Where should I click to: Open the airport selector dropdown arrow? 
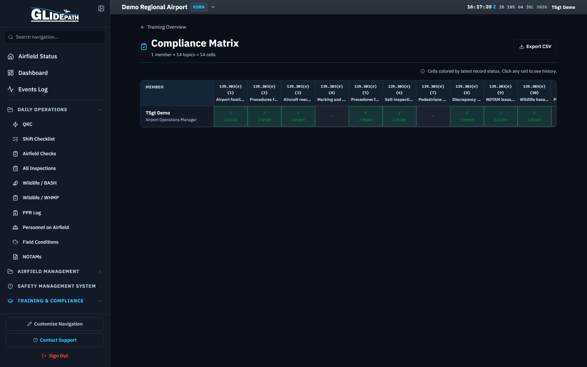click(x=213, y=7)
